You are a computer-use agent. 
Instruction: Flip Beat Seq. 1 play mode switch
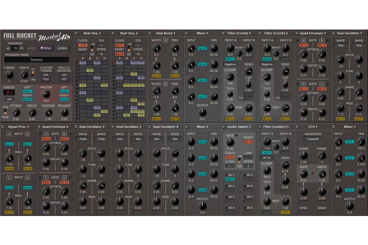(92, 49)
